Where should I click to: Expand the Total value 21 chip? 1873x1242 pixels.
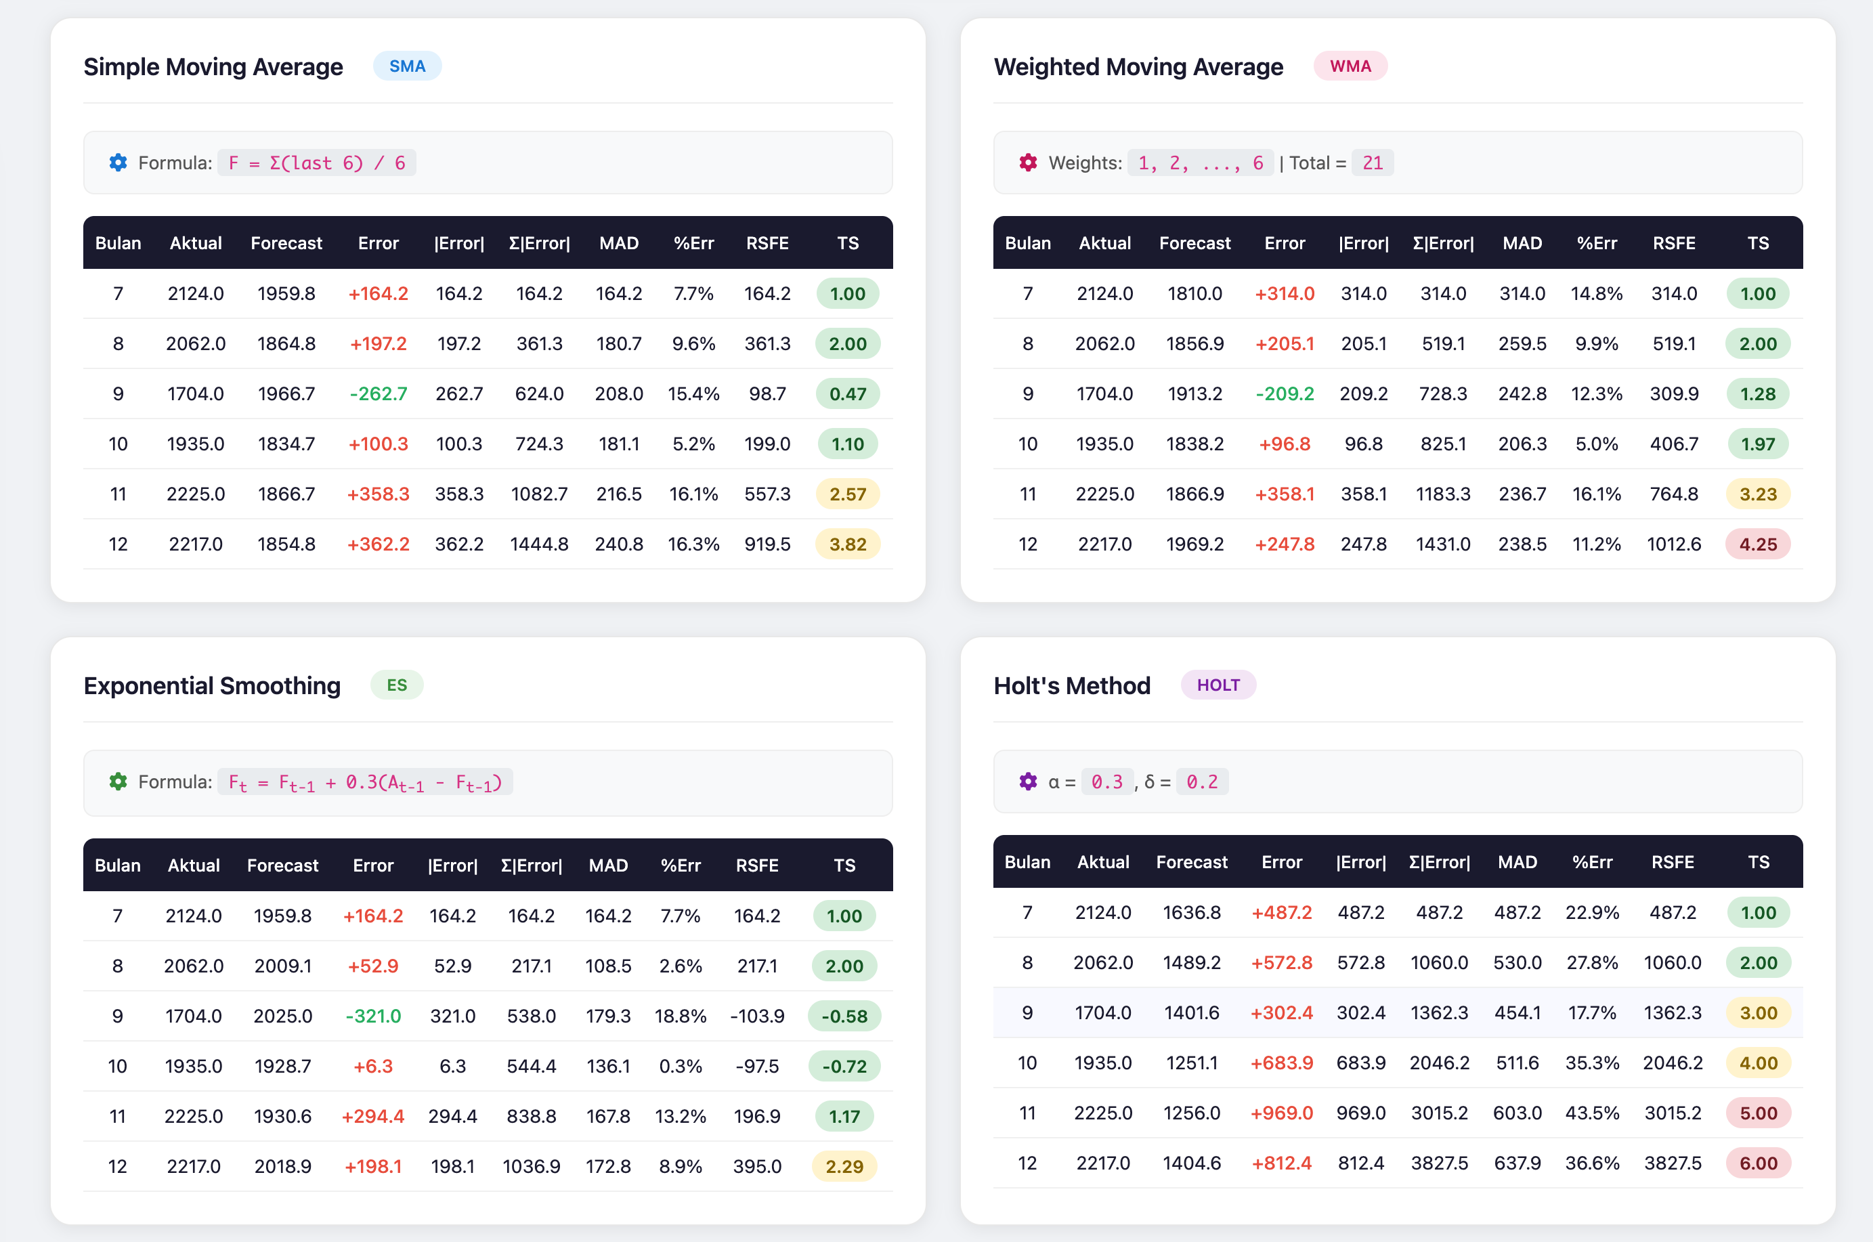1373,163
